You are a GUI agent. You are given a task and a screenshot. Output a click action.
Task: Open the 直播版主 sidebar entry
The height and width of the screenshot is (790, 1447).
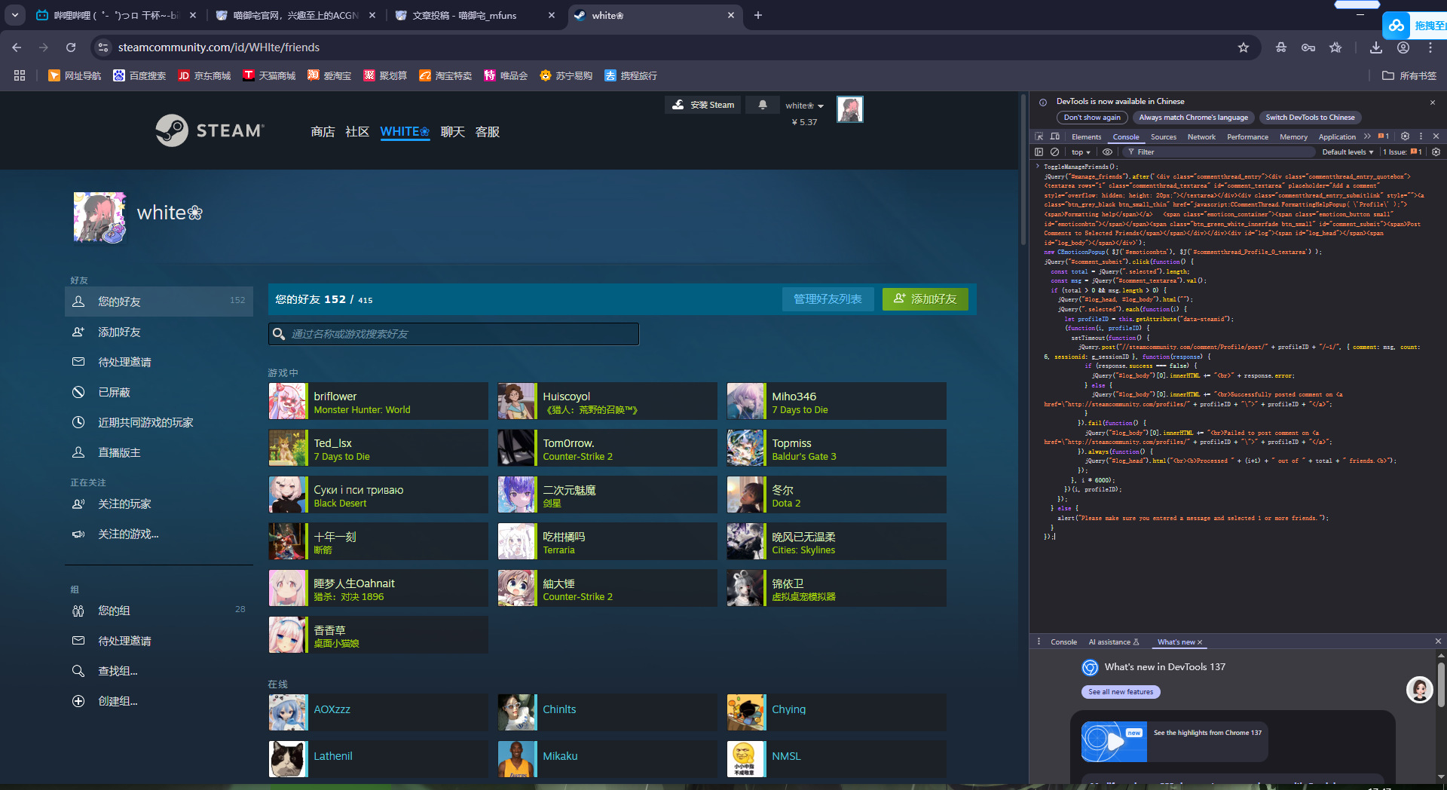159,452
